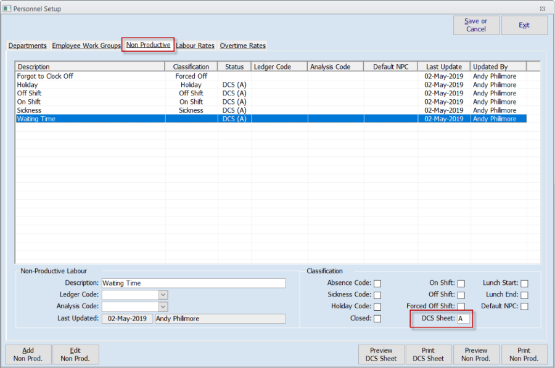Click the Save or Cancel button
The height and width of the screenshot is (368, 555).
[x=475, y=25]
